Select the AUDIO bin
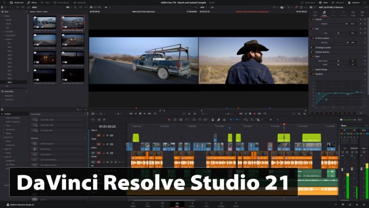 coord(8,20)
